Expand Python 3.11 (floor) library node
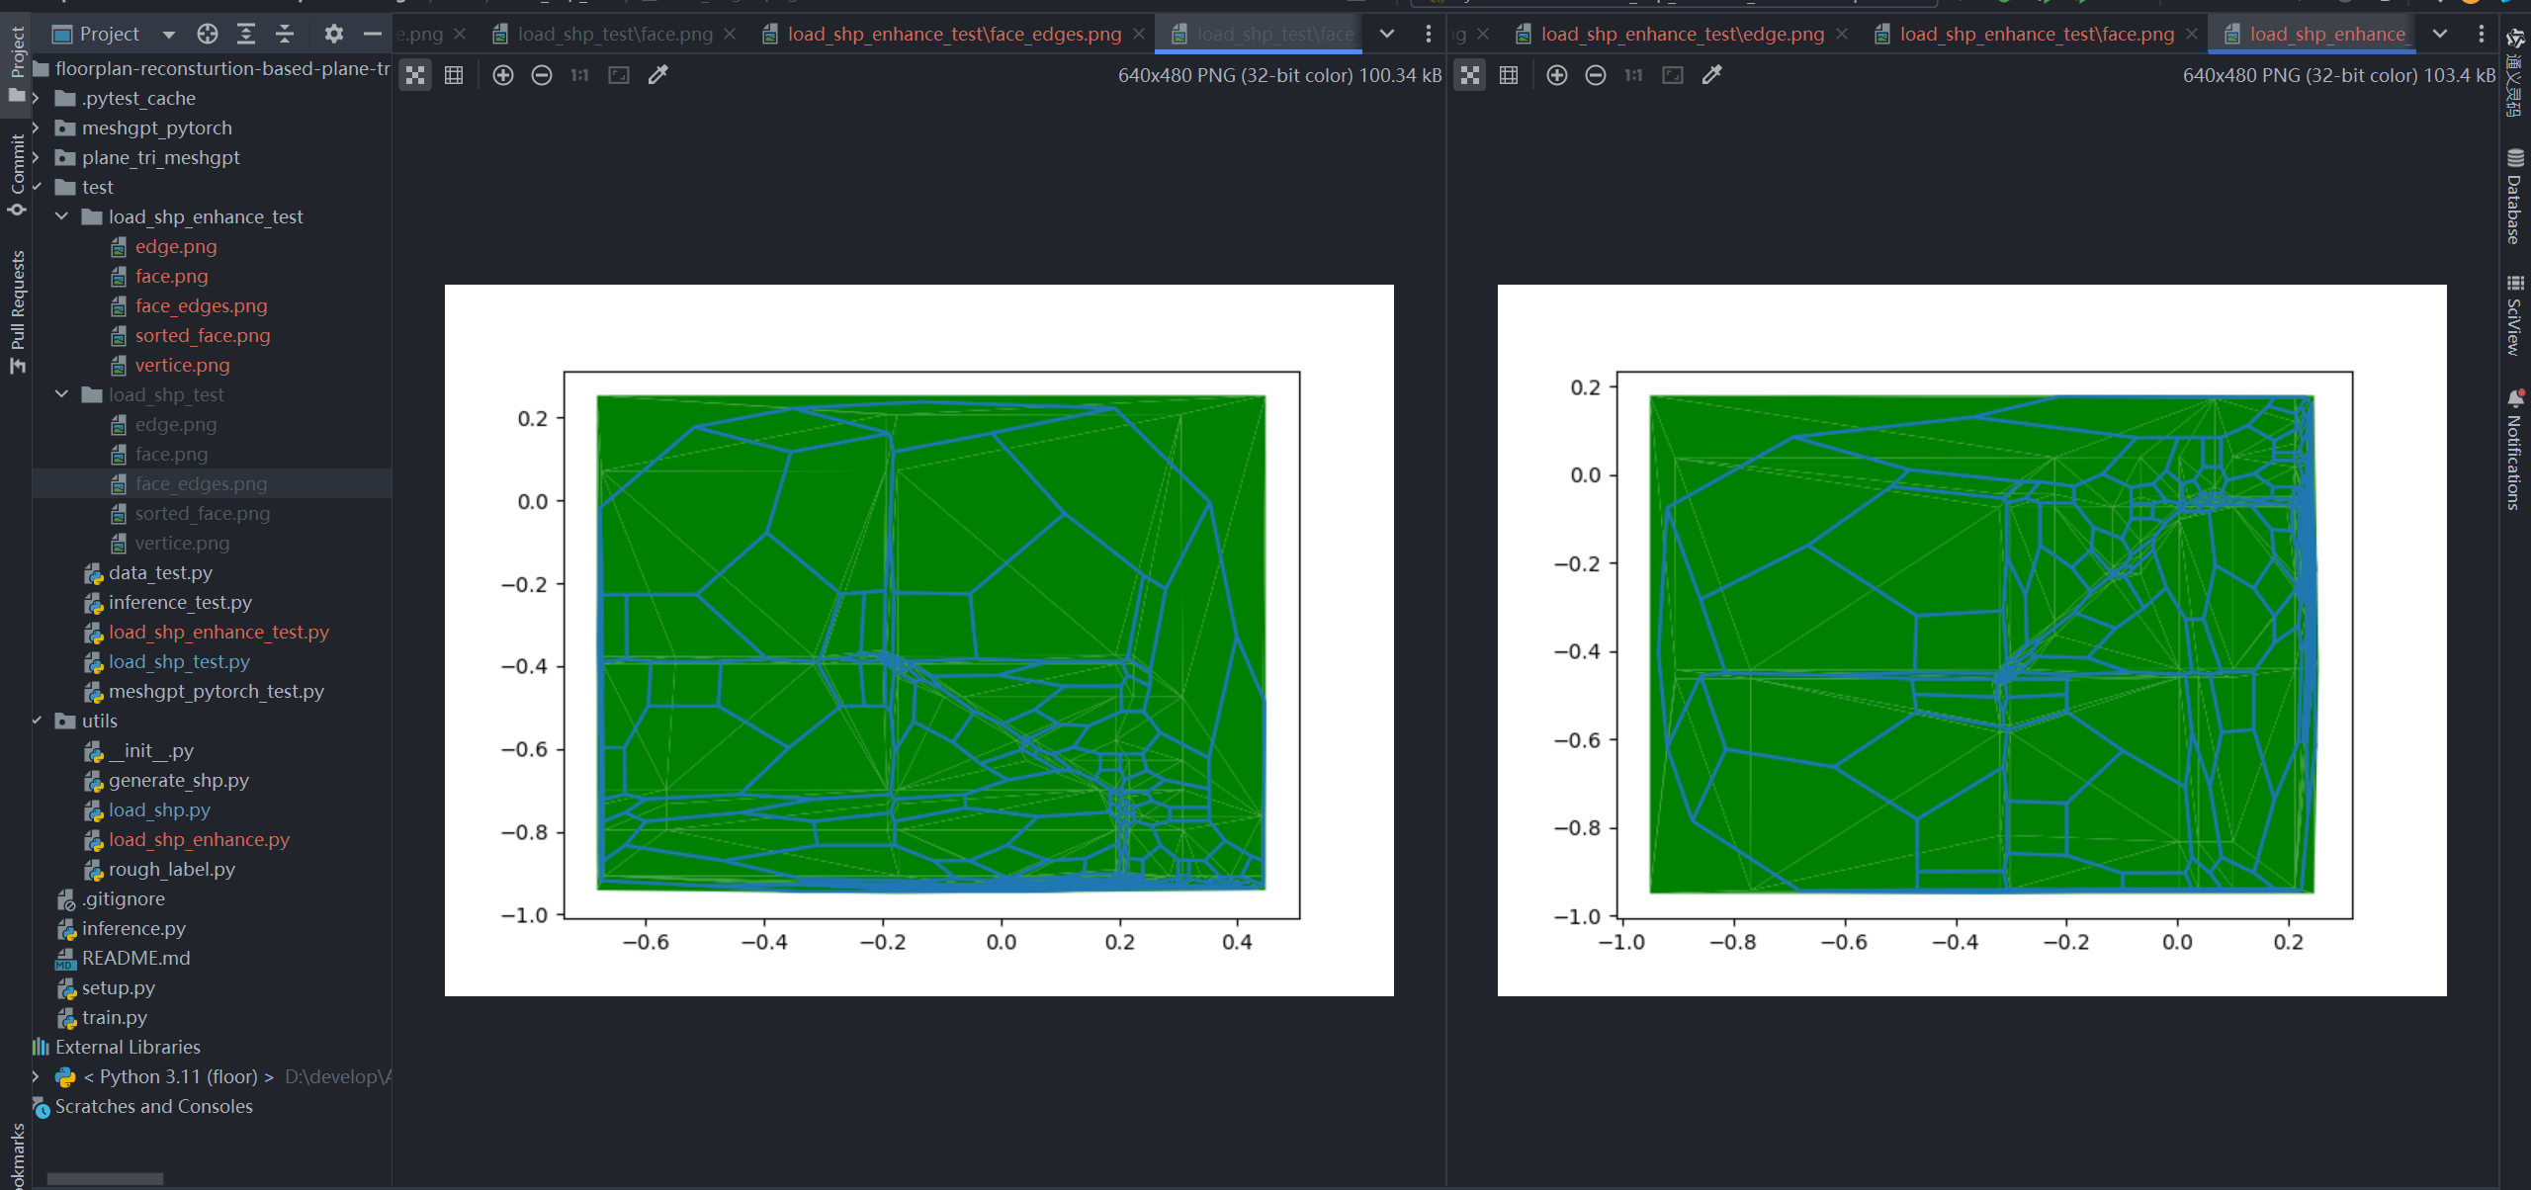The width and height of the screenshot is (2531, 1190). 37,1076
